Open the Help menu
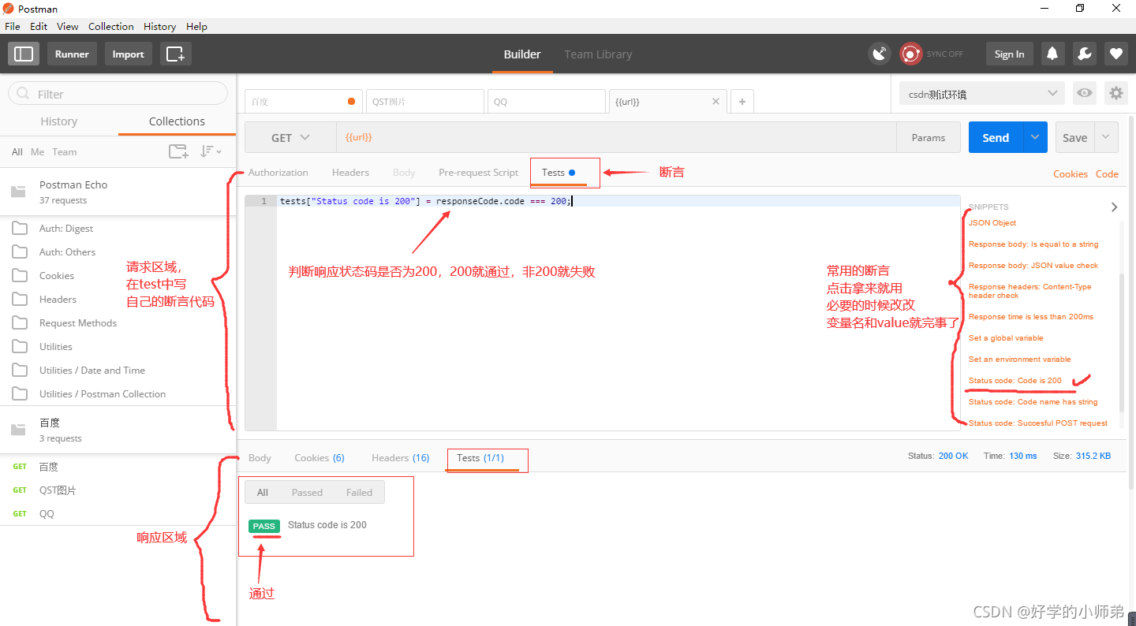This screenshot has height=626, width=1136. [x=196, y=26]
